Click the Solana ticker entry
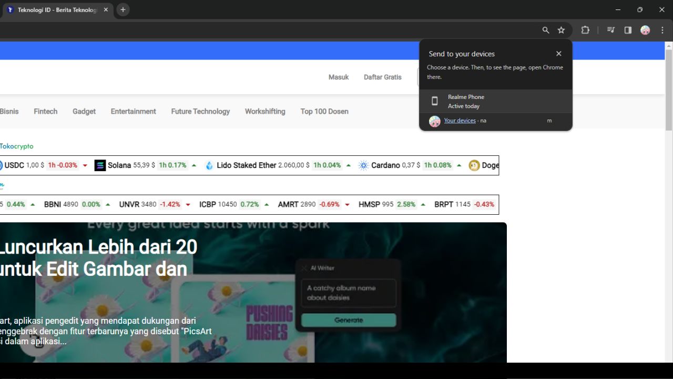Screen dimensions: 673x379 click(x=119, y=165)
